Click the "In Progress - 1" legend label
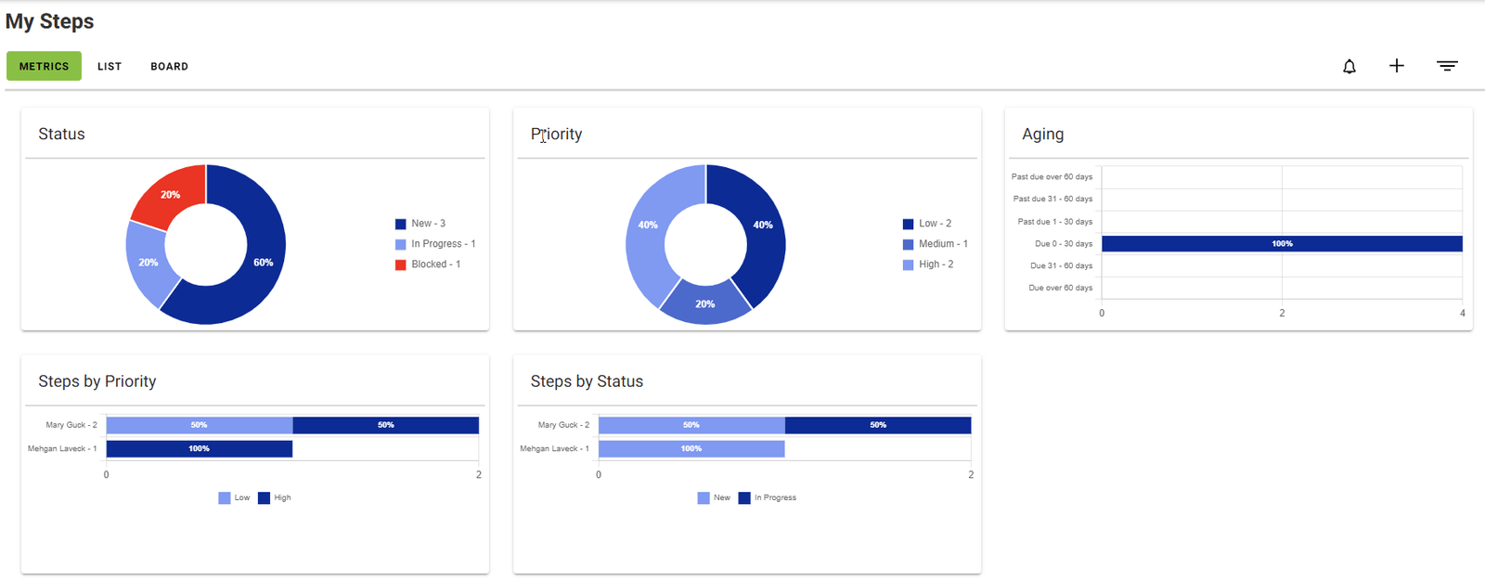 coord(444,244)
